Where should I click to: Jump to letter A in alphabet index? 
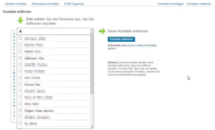[14, 34]
